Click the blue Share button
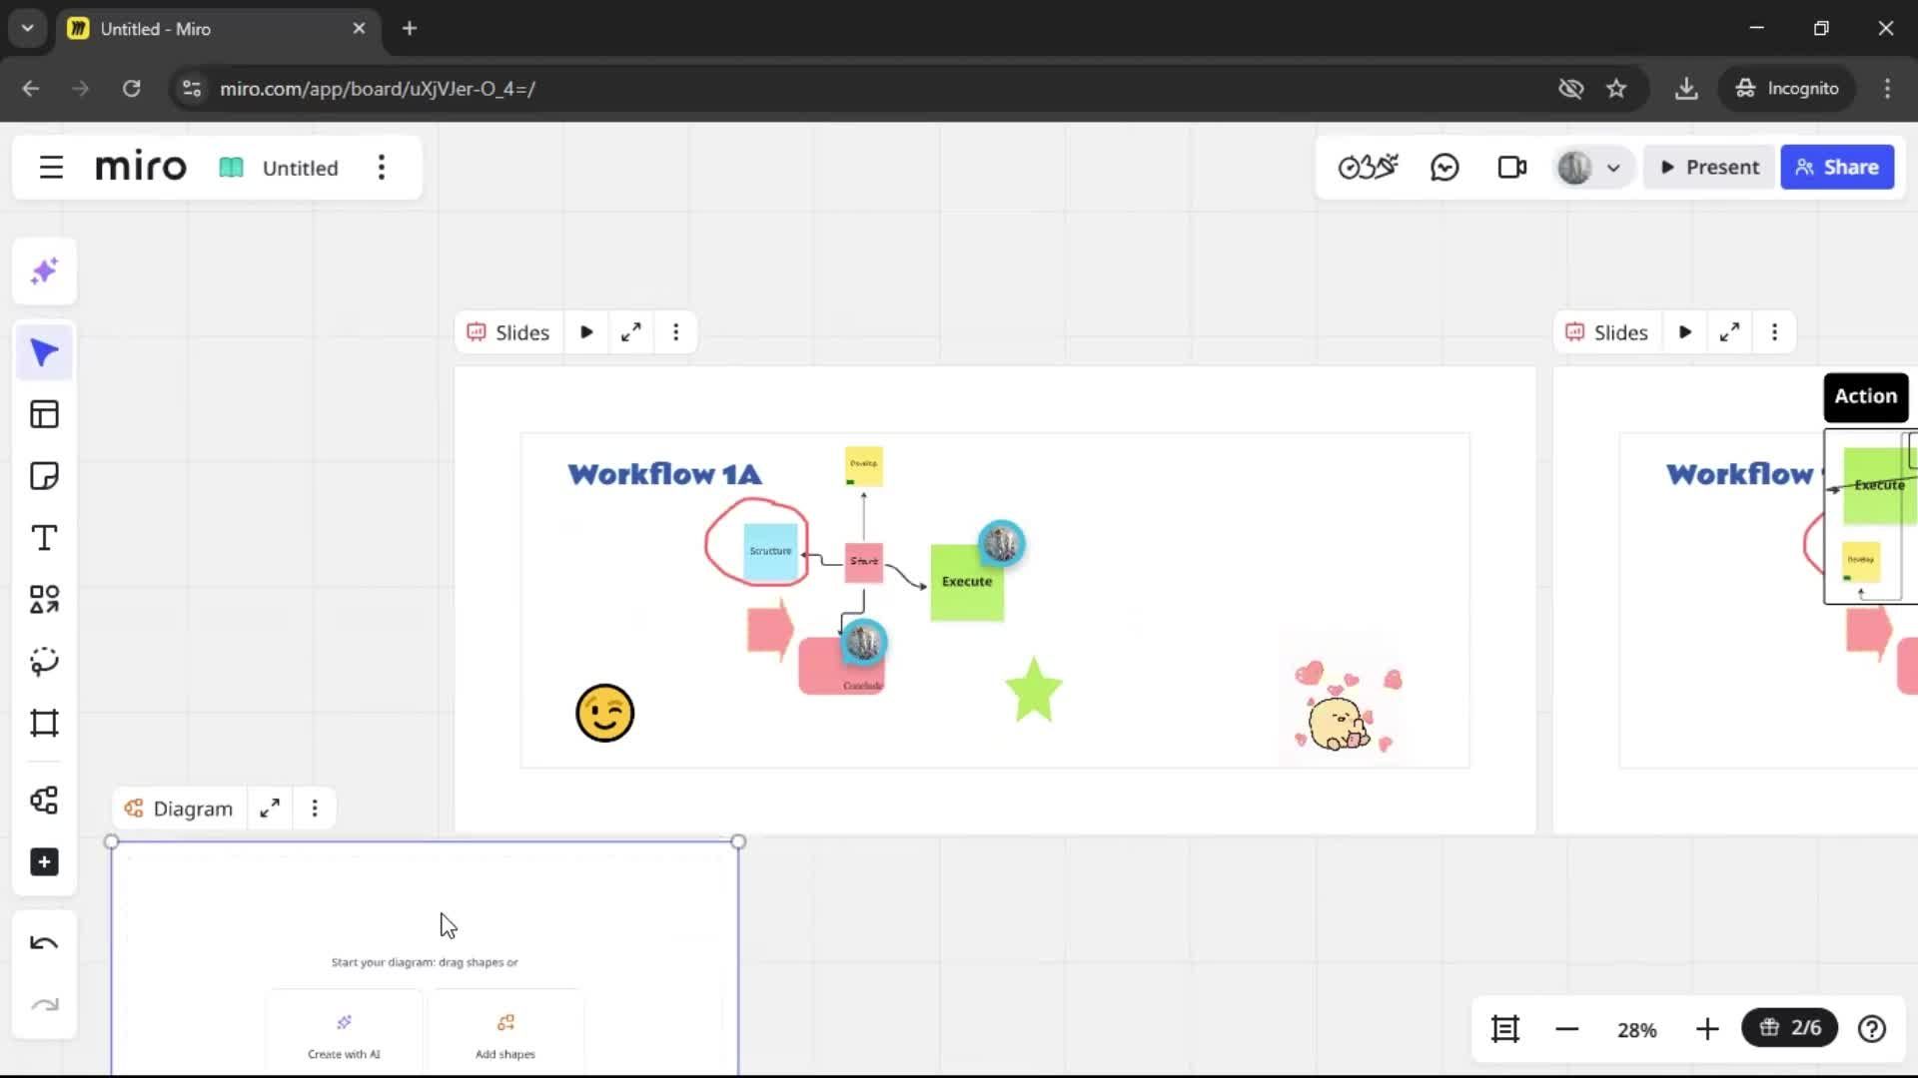Viewport: 1918px width, 1078px height. (x=1837, y=168)
